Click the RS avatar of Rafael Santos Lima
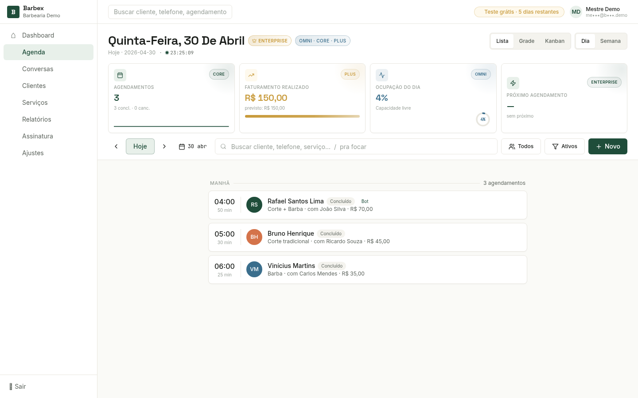 [x=254, y=205]
